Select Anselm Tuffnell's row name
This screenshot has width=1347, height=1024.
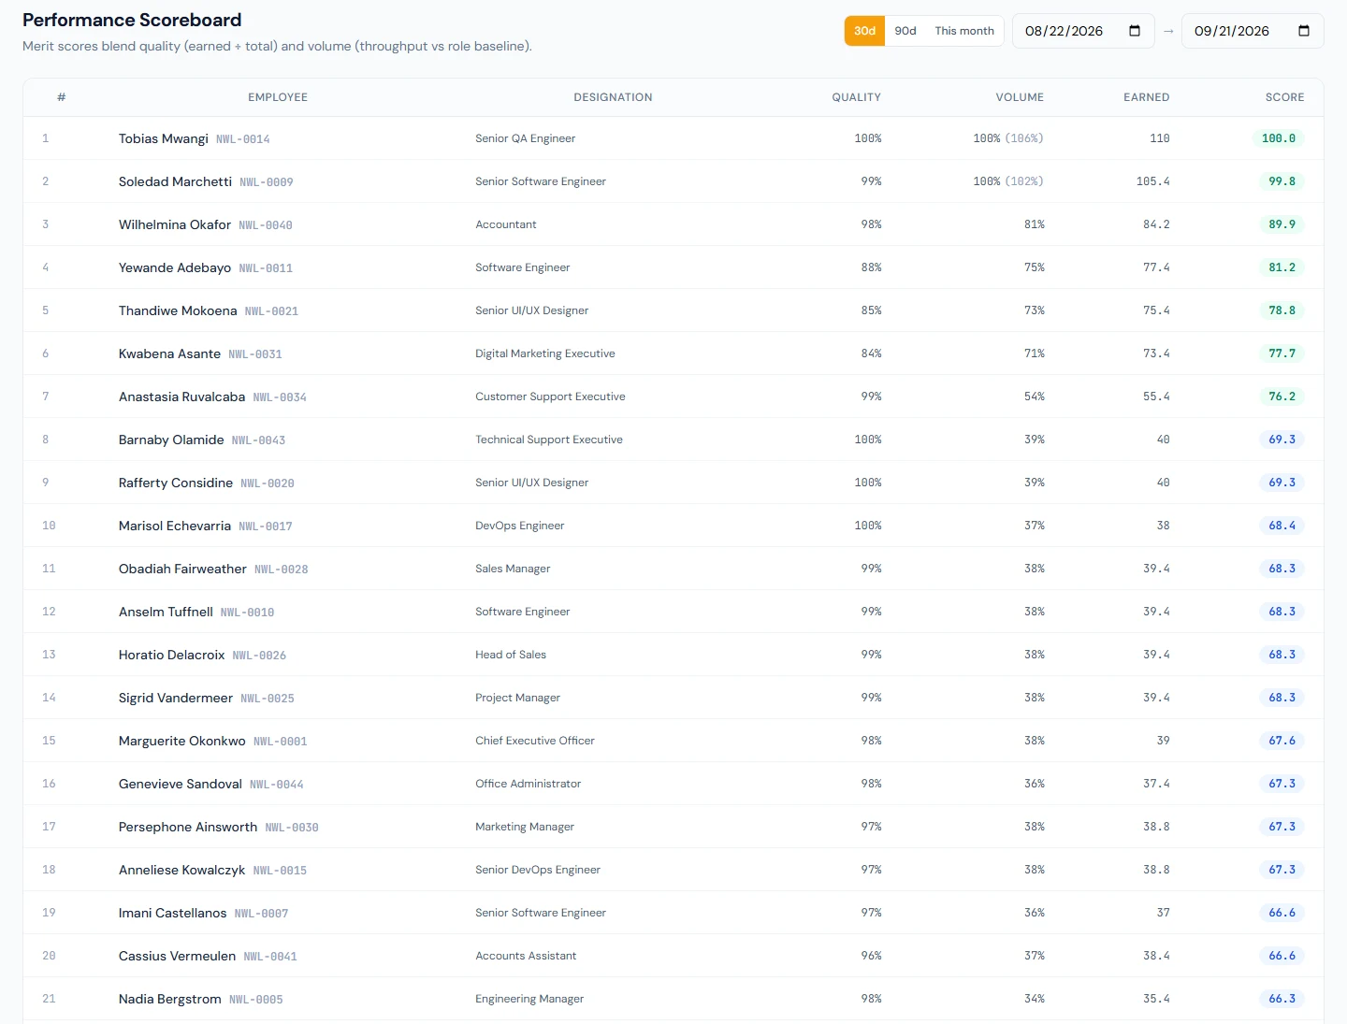(x=166, y=612)
